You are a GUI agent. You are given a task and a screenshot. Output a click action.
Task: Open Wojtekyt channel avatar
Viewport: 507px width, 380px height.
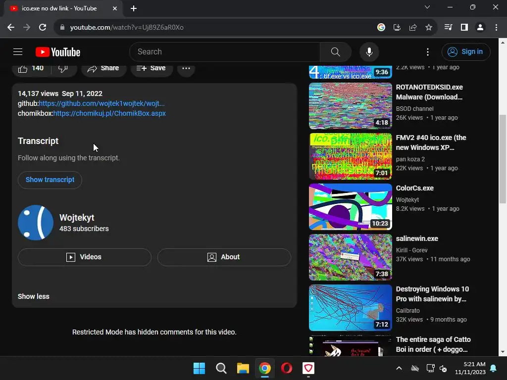(x=36, y=223)
